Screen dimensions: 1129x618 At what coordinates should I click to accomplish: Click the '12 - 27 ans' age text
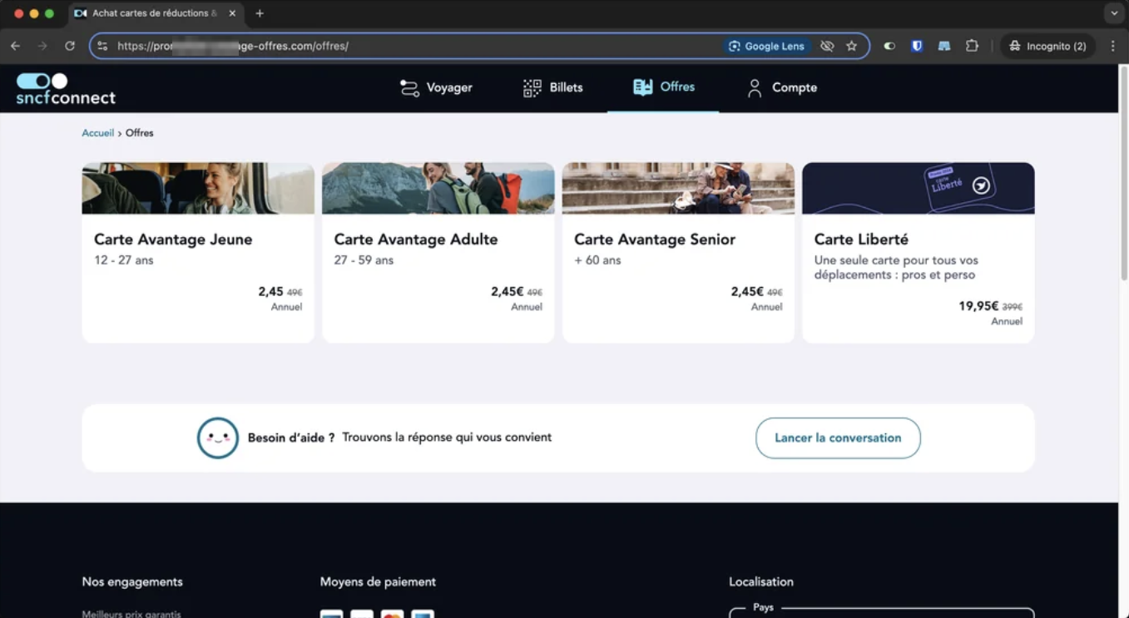[124, 260]
